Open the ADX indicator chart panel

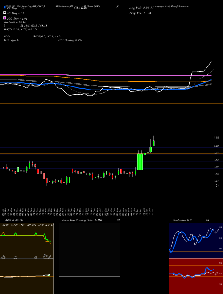tap(27, 241)
